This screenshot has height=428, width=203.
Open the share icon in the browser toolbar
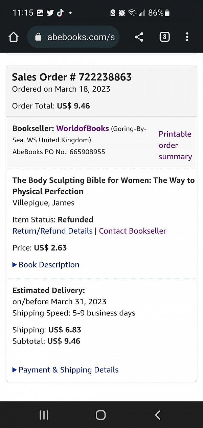pyautogui.click(x=139, y=37)
